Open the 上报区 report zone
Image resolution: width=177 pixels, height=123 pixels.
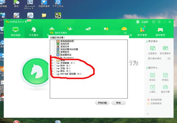click(x=153, y=89)
